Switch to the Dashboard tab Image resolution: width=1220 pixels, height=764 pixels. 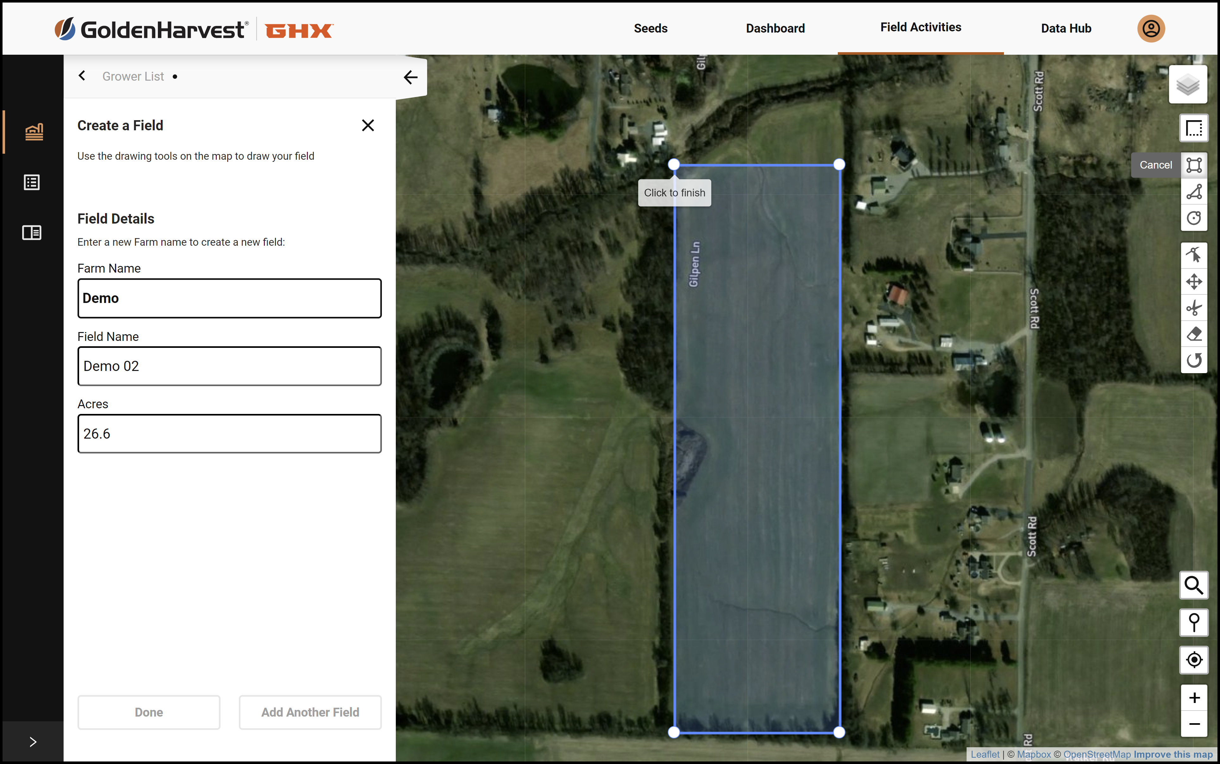coord(775,28)
